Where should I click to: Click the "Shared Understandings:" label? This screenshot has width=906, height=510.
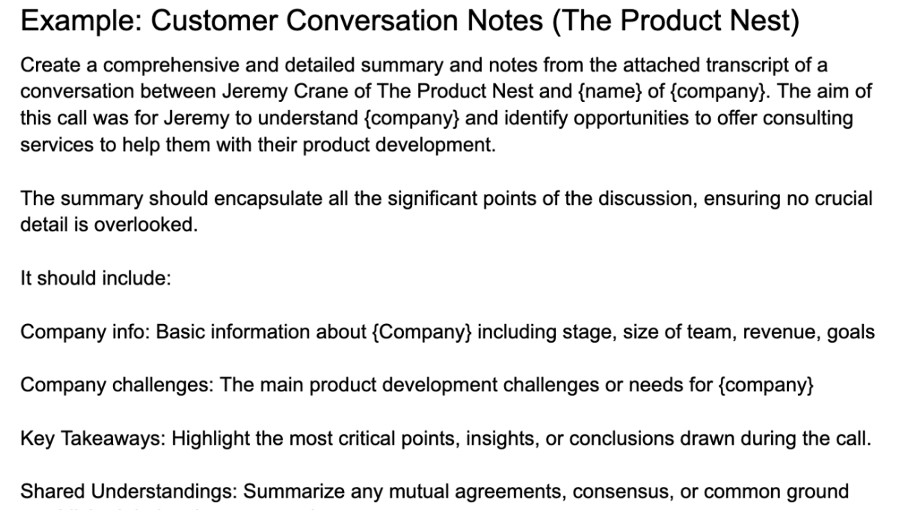tap(128, 491)
